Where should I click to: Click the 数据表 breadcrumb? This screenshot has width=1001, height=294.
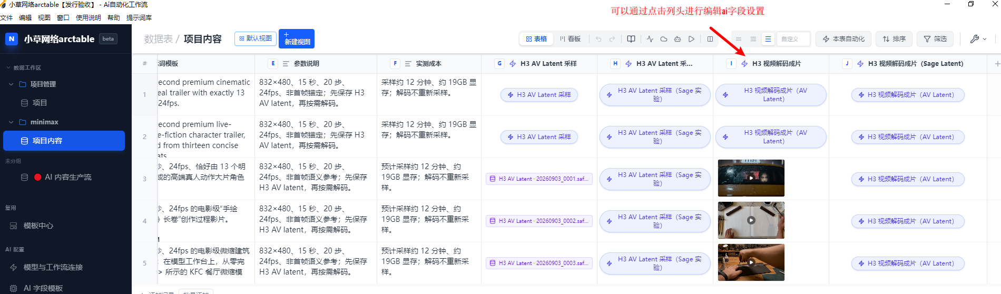pyautogui.click(x=159, y=39)
